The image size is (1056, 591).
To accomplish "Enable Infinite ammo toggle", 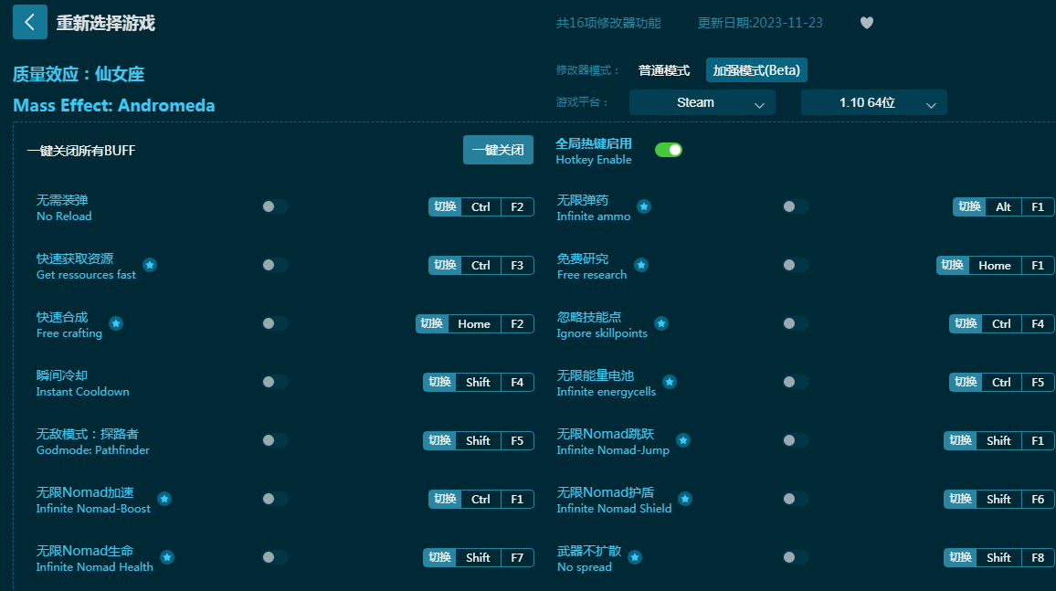I will pyautogui.click(x=796, y=206).
